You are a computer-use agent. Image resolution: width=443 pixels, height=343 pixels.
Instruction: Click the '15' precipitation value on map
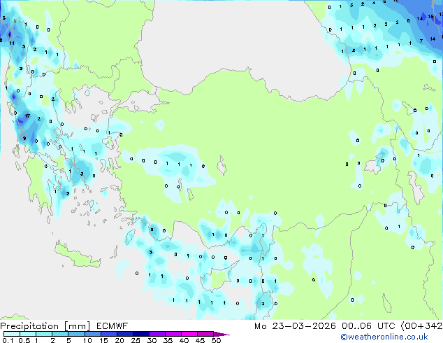tap(430, 16)
